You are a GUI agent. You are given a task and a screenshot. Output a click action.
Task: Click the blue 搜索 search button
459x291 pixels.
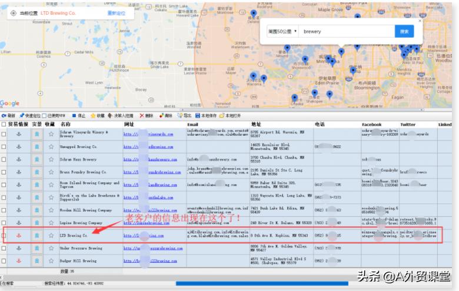click(x=404, y=31)
